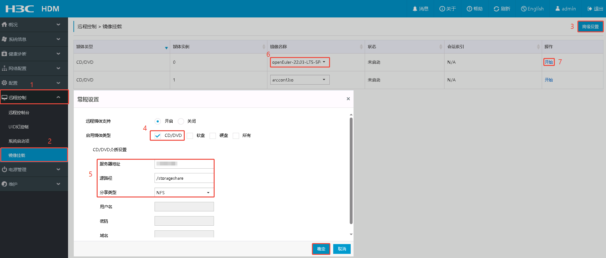Enable the 软盘 checkbox
Screen dimensions: 606x258
[190, 136]
